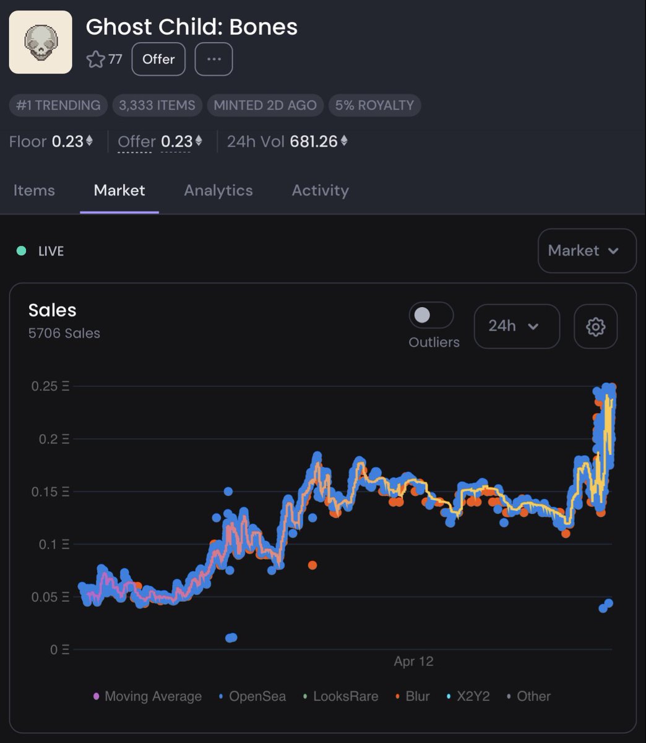The height and width of the screenshot is (743, 646).
Task: Click the Floor 0.23 price text
Action: [x=51, y=142]
